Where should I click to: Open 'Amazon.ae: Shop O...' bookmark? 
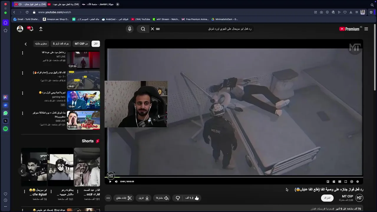tap(56, 19)
